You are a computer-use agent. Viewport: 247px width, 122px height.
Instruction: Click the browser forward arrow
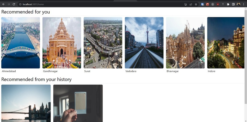coord(9,4)
